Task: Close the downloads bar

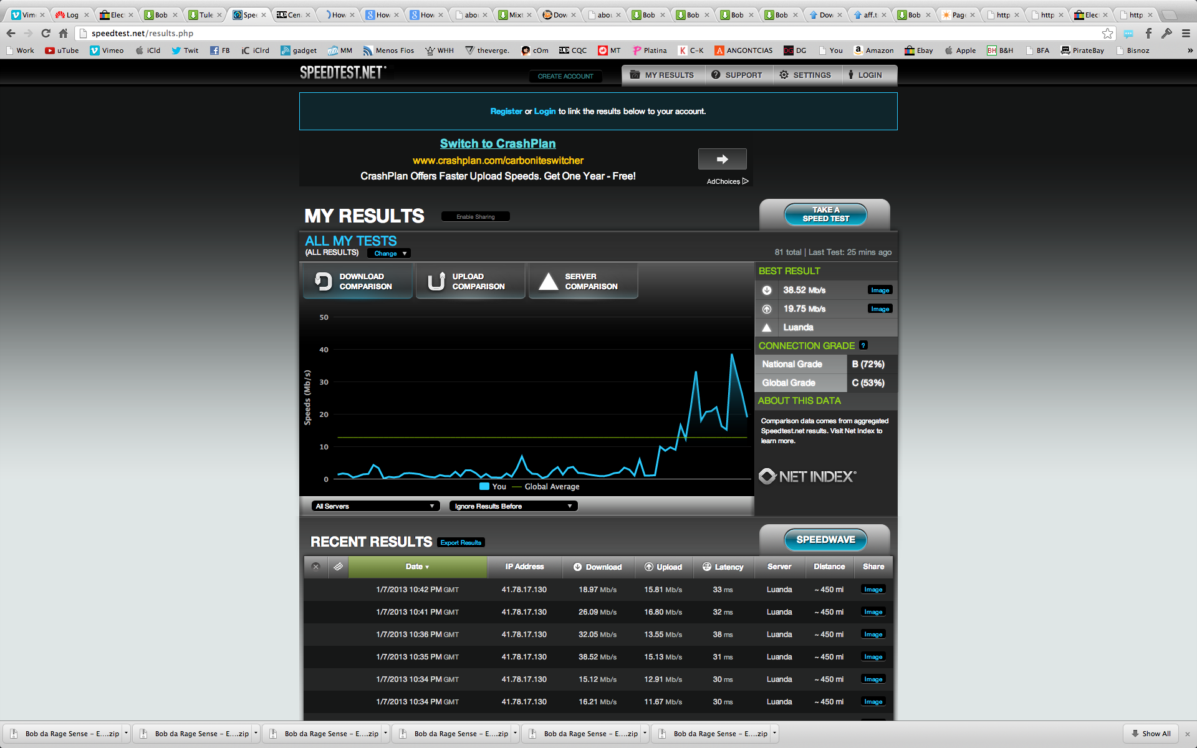Action: 1187,734
